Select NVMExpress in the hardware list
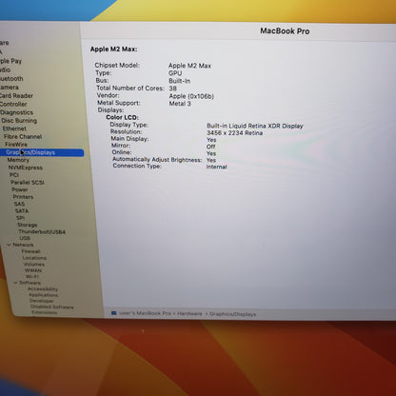Image resolution: width=396 pixels, height=396 pixels. (x=26, y=168)
